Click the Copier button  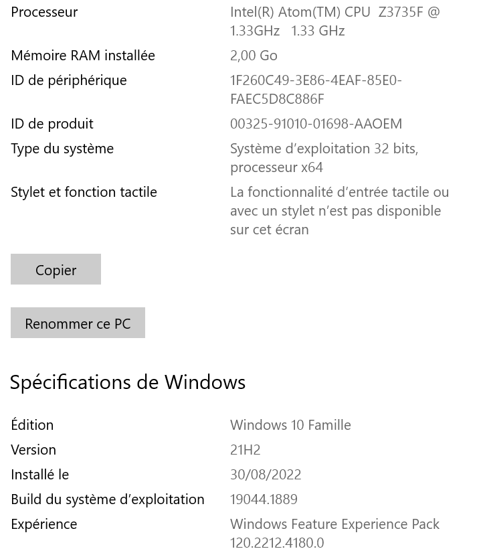point(56,270)
